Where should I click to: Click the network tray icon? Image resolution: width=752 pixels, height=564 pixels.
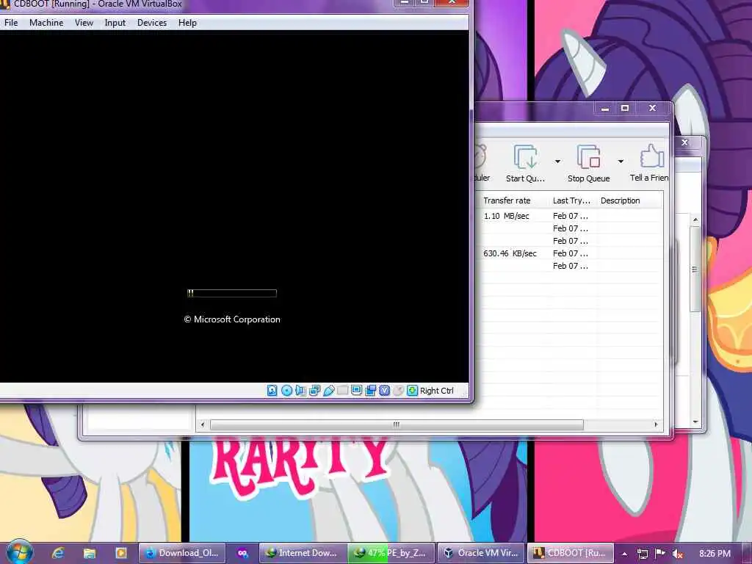click(x=642, y=554)
